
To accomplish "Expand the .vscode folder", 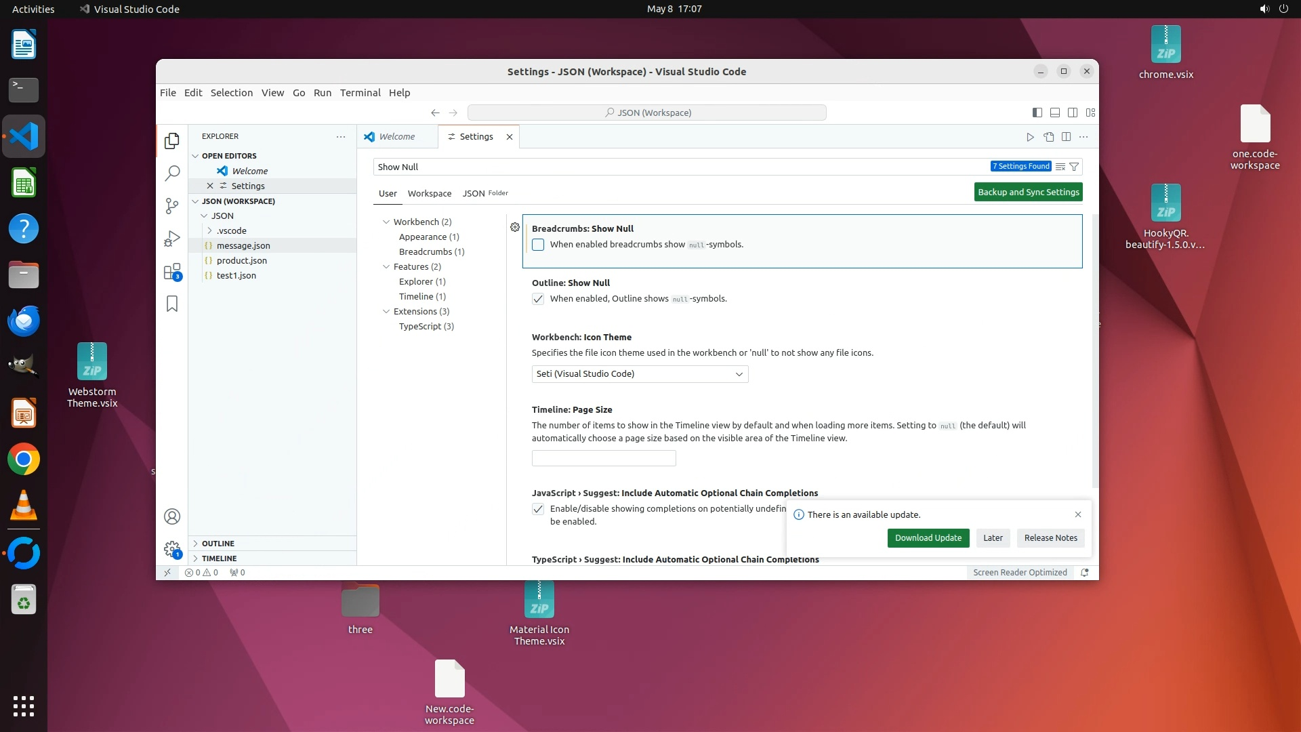I will tap(232, 230).
